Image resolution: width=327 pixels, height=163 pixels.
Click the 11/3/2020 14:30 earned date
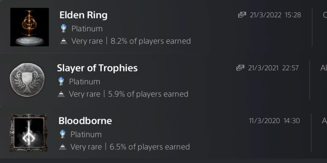274,121
